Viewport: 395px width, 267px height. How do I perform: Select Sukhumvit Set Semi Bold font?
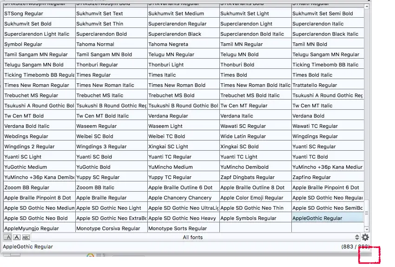tap(328, 13)
